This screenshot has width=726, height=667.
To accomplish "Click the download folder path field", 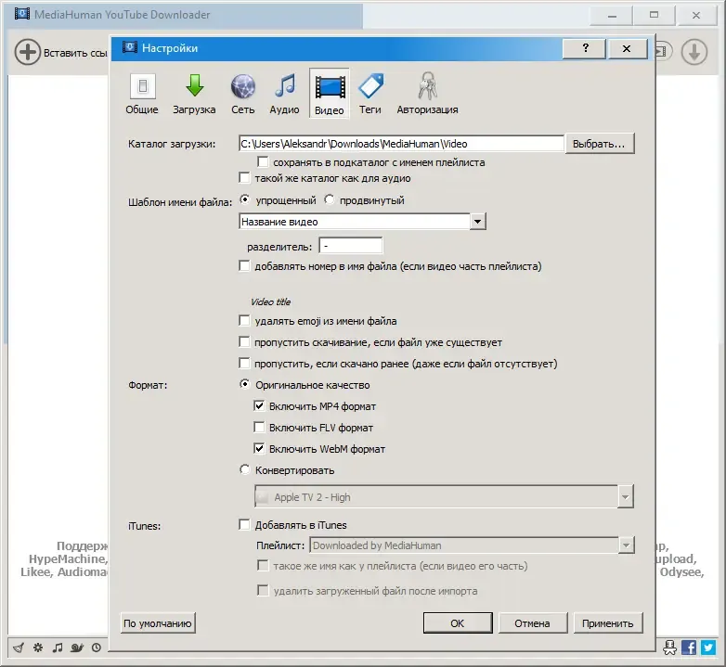I will 401,144.
